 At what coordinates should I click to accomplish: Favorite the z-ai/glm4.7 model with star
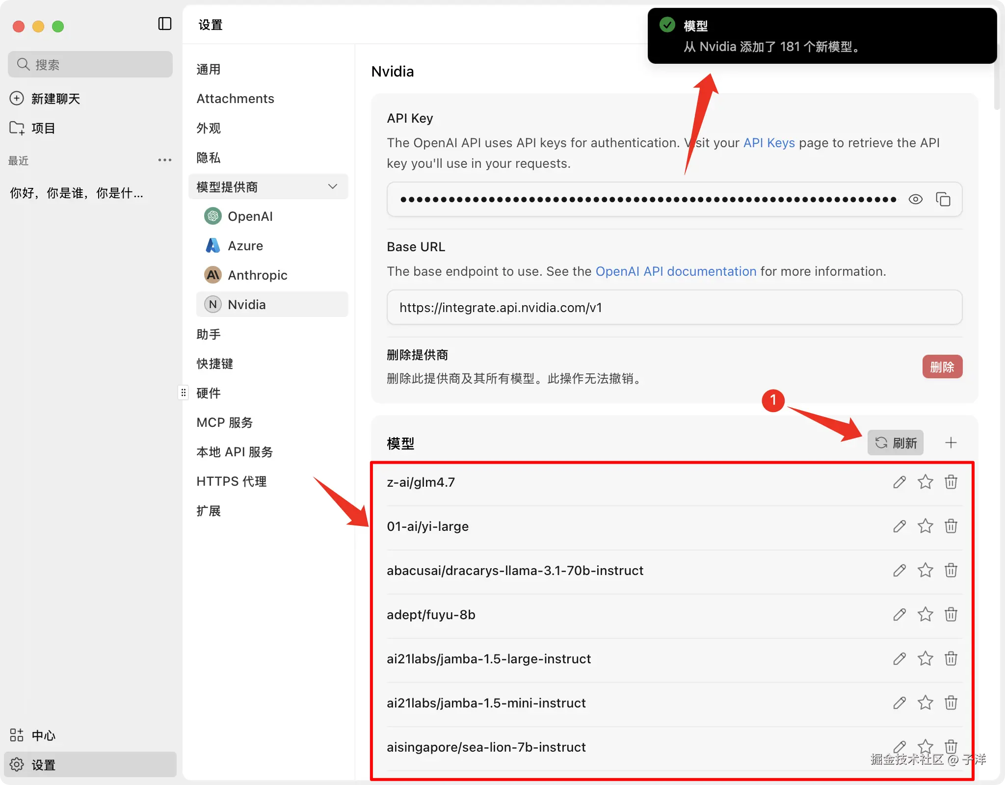pos(925,482)
